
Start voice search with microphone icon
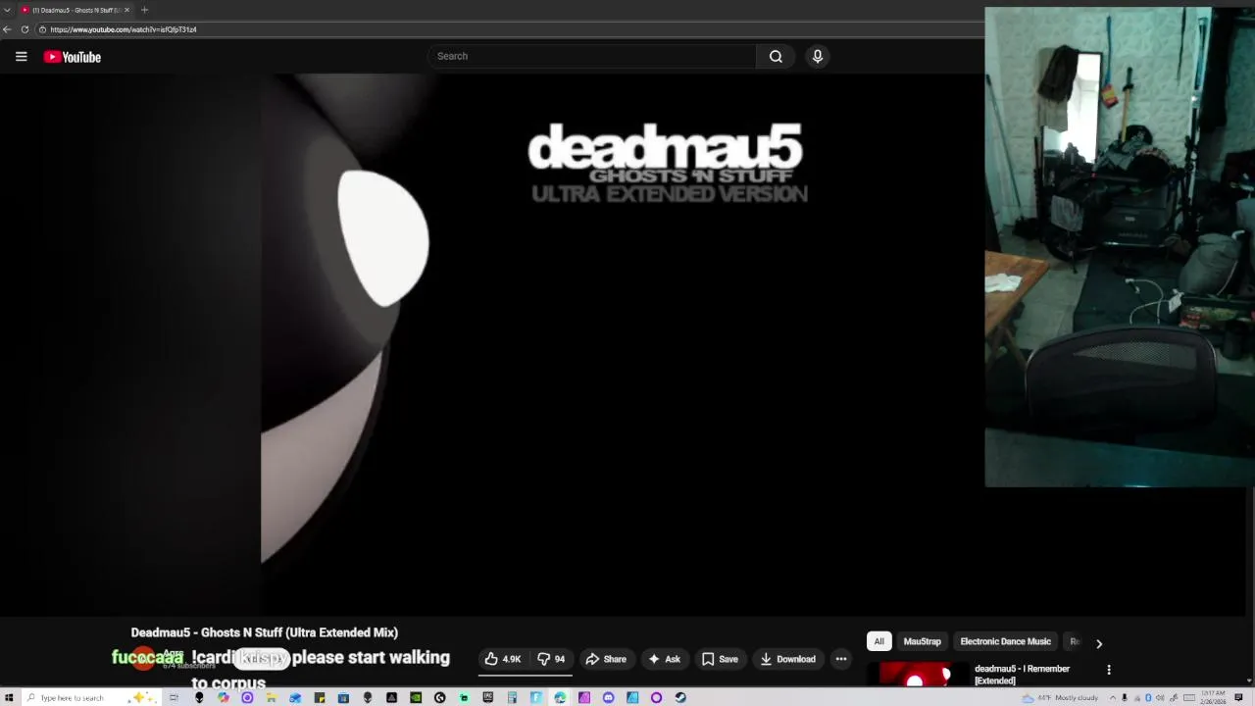818,56
